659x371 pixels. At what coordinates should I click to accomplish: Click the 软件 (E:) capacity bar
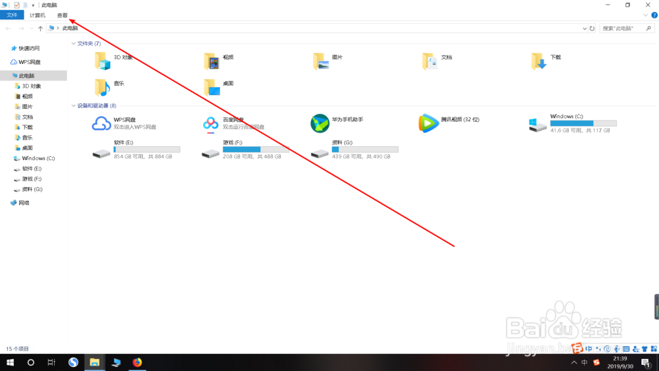click(147, 150)
